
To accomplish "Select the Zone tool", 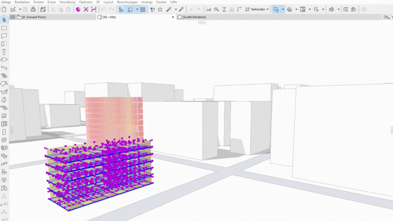I will [x=4, y=188].
